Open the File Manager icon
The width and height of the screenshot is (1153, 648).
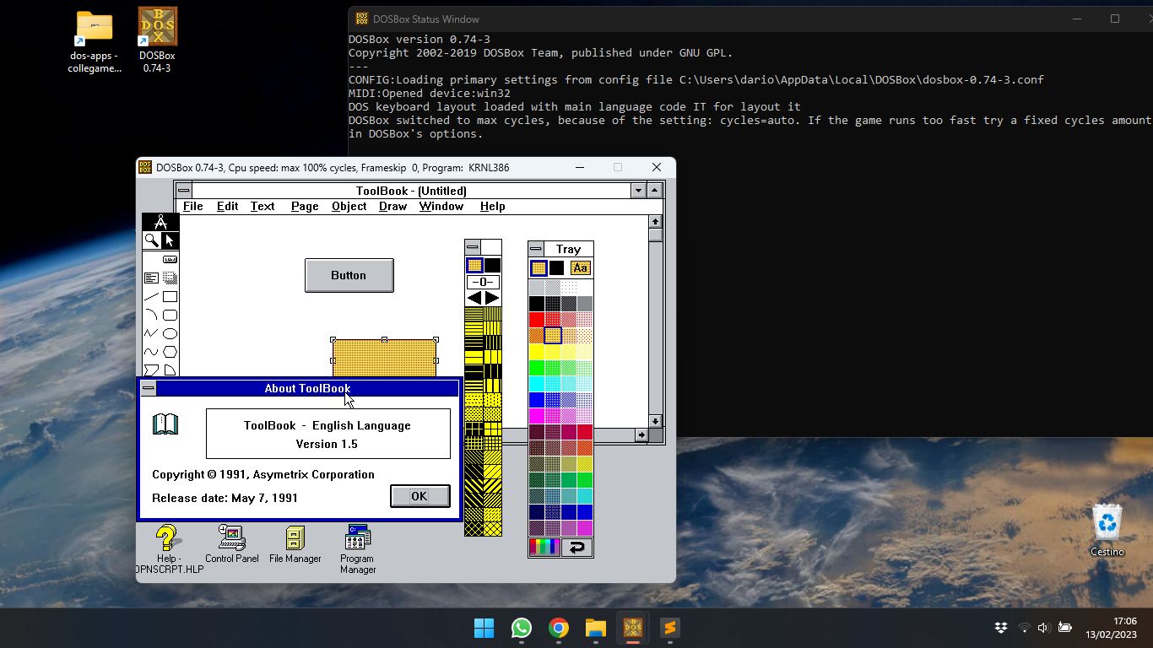(x=295, y=543)
